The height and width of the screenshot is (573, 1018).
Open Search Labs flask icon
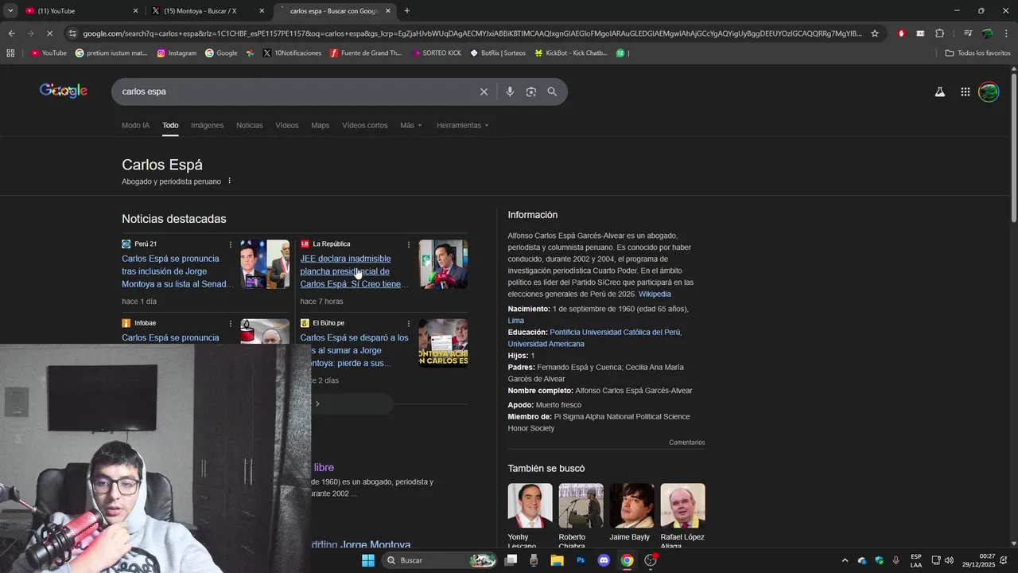click(x=939, y=92)
